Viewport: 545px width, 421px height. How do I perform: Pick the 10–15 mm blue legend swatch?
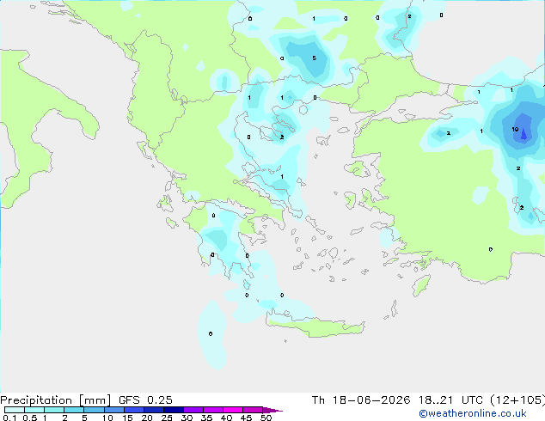click(114, 410)
